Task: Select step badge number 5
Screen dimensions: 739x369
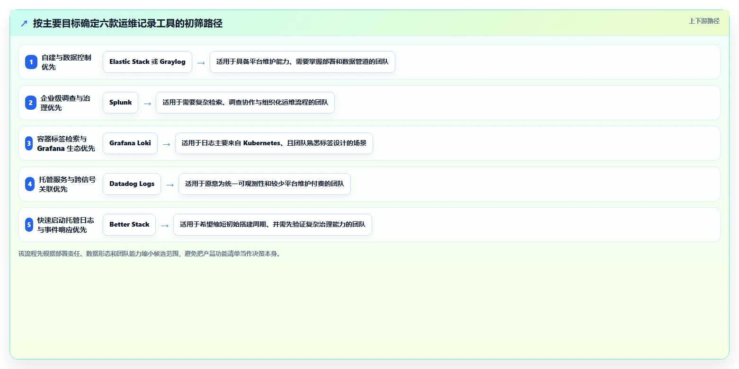Action: (x=29, y=225)
